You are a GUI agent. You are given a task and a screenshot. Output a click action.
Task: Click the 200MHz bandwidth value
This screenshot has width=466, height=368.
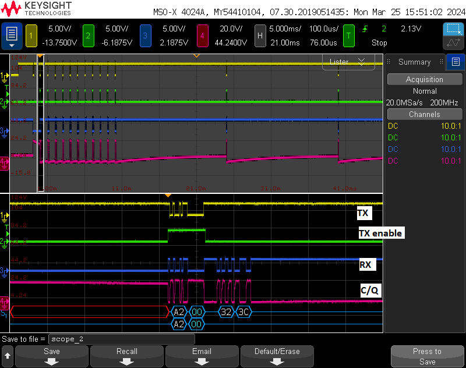444,102
